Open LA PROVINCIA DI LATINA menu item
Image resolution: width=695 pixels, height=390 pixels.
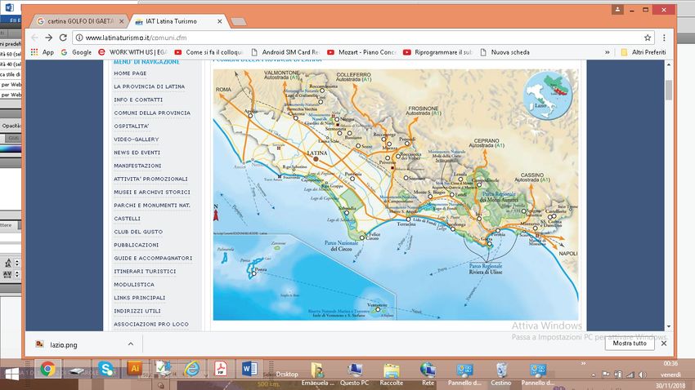click(x=150, y=86)
